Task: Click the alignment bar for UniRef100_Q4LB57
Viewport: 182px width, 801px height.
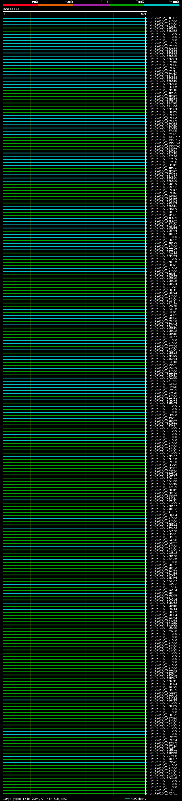Action: (x=75, y=18)
